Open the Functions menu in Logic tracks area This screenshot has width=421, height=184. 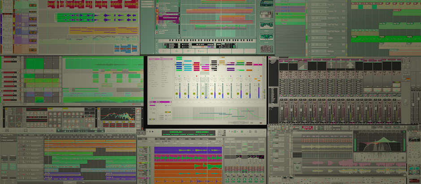(x=32, y=135)
